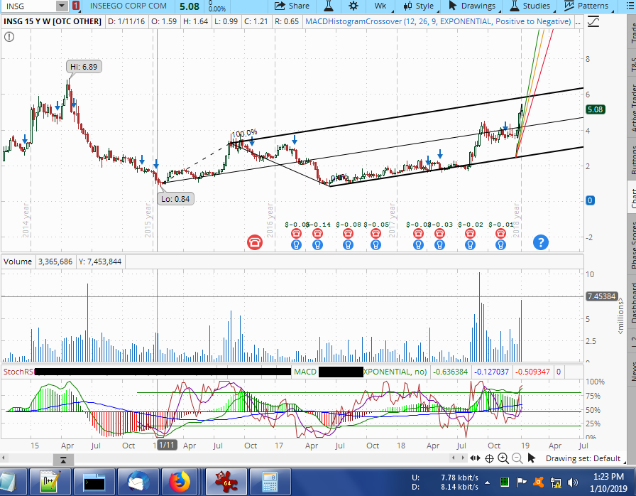
Task: Open Firefox from the taskbar
Action: 180,482
